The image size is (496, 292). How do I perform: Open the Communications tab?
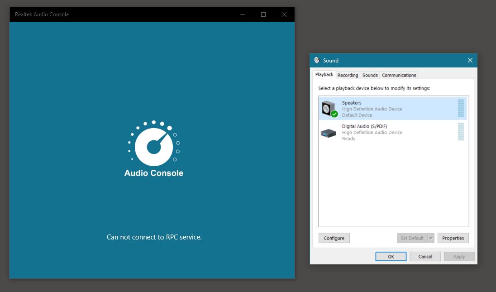click(x=399, y=75)
